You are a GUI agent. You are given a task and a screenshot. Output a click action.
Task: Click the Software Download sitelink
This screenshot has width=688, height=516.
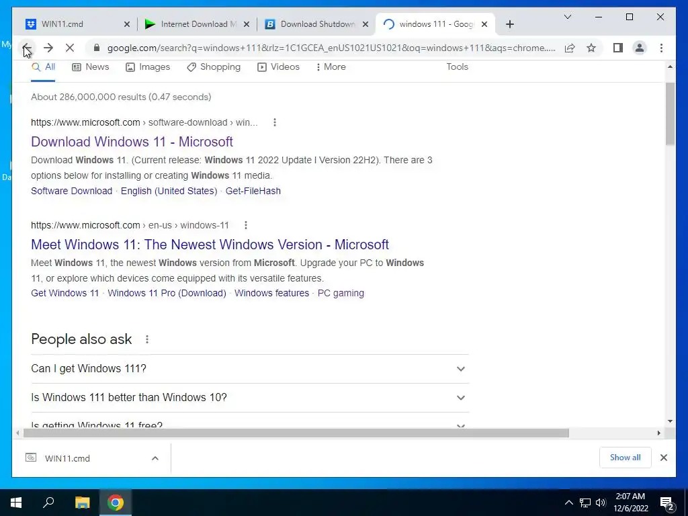tap(71, 191)
